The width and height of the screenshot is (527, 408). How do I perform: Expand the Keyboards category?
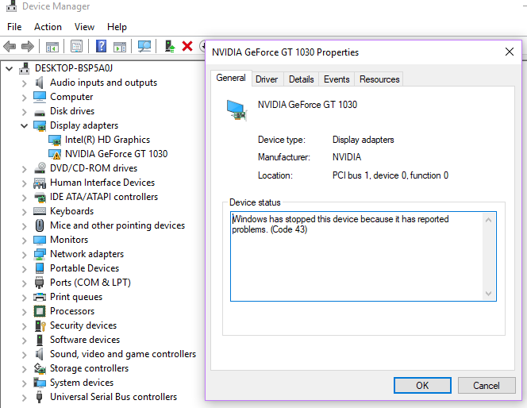click(24, 212)
